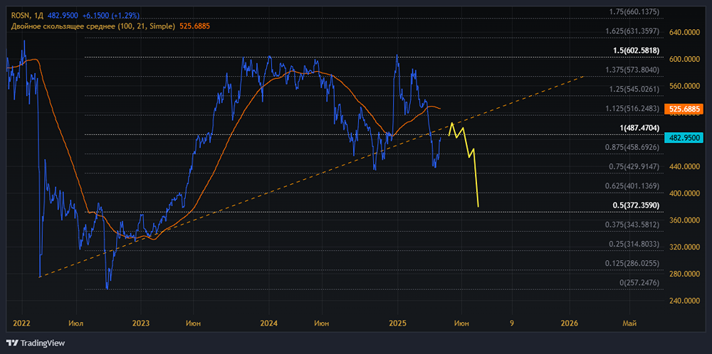Click the 400.0000 price axis label
The image size is (712, 354).
pos(685,193)
